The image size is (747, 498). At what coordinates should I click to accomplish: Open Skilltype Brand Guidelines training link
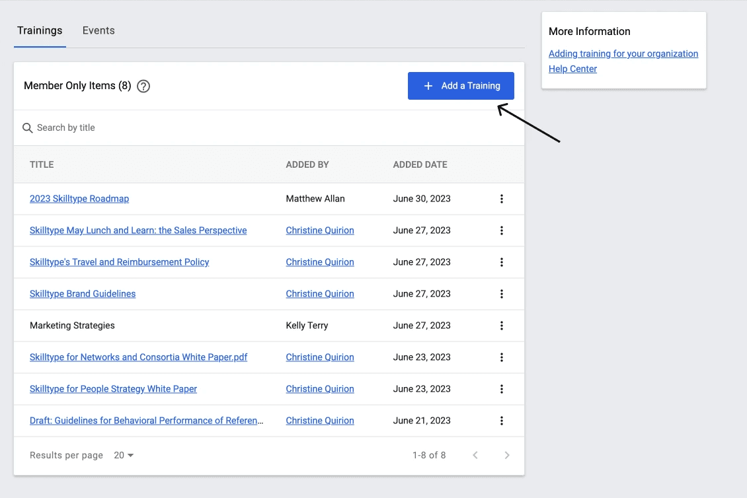point(83,294)
